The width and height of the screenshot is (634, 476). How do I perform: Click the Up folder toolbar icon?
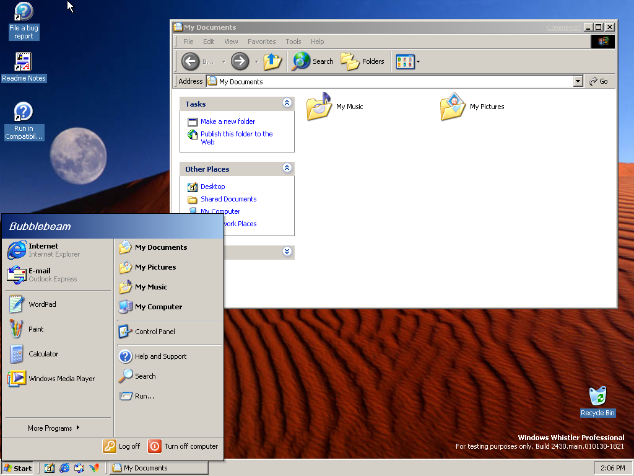[272, 61]
